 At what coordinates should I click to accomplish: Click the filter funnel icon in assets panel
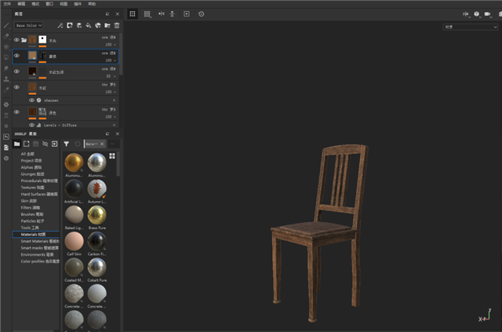click(66, 144)
